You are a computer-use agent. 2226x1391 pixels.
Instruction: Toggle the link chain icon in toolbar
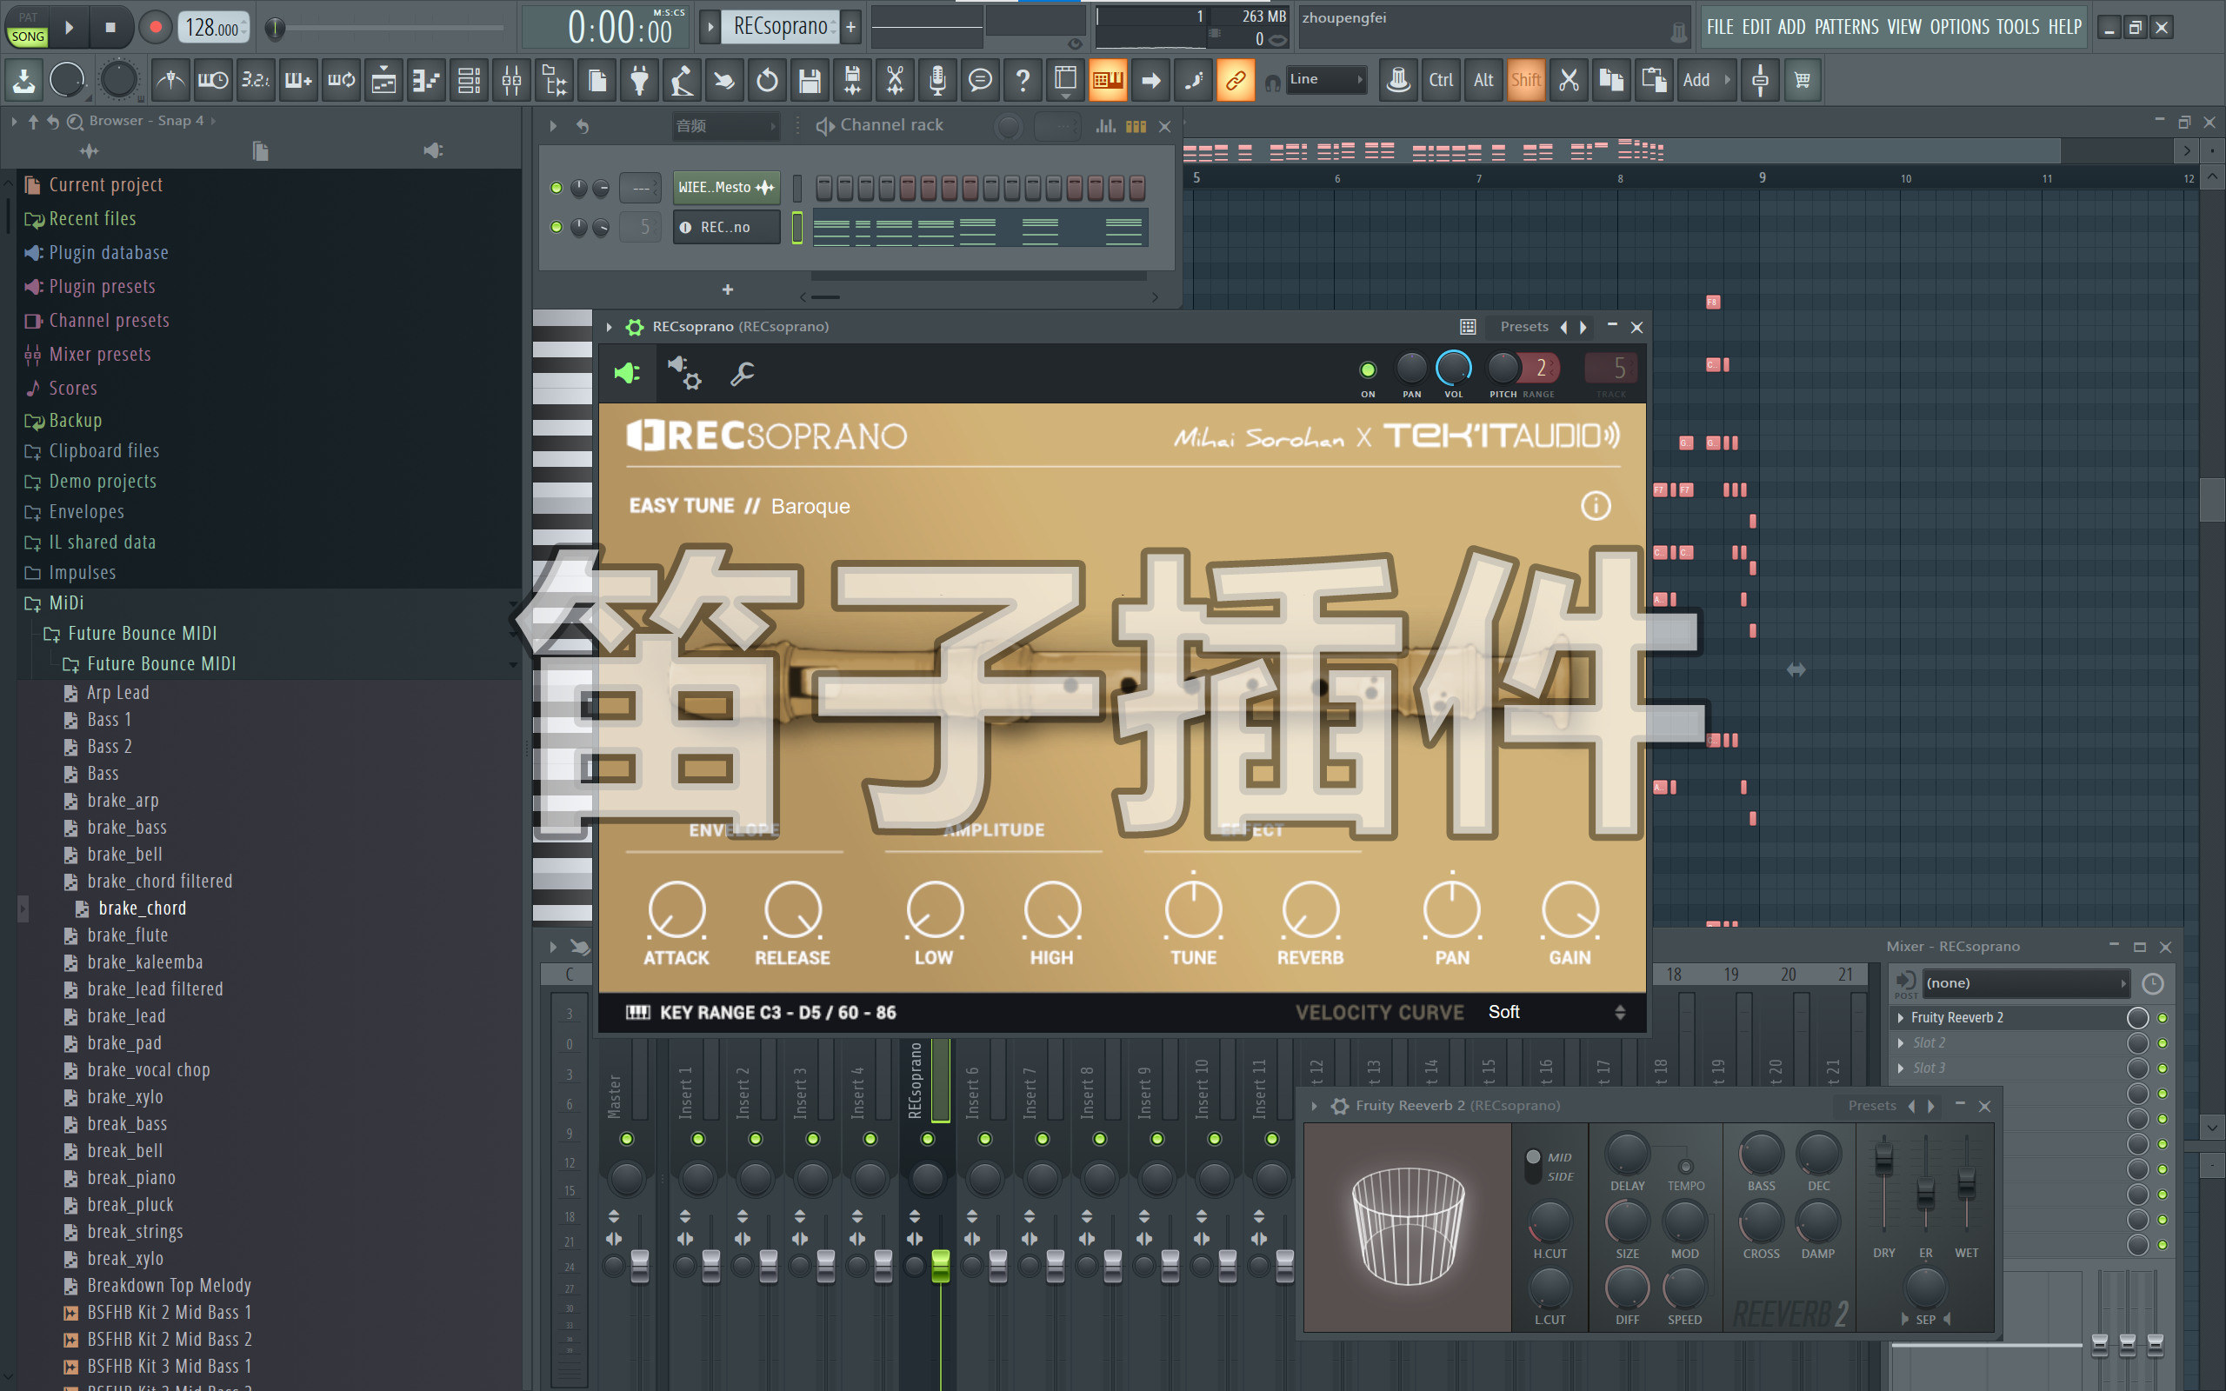tap(1236, 80)
